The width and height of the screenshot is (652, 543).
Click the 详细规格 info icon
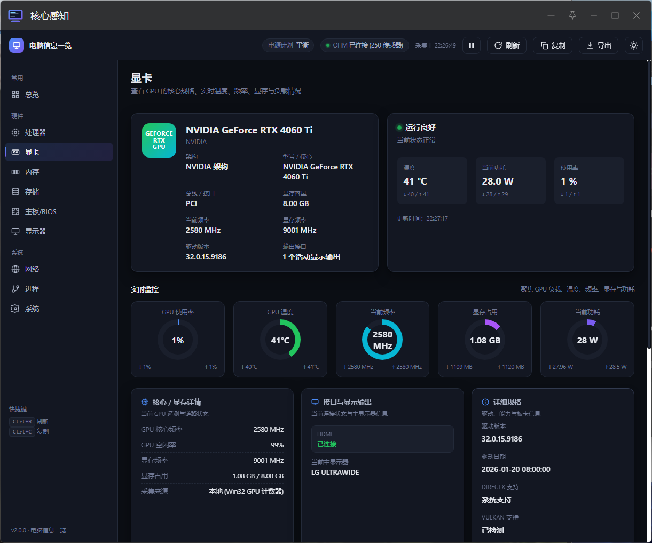pos(485,402)
